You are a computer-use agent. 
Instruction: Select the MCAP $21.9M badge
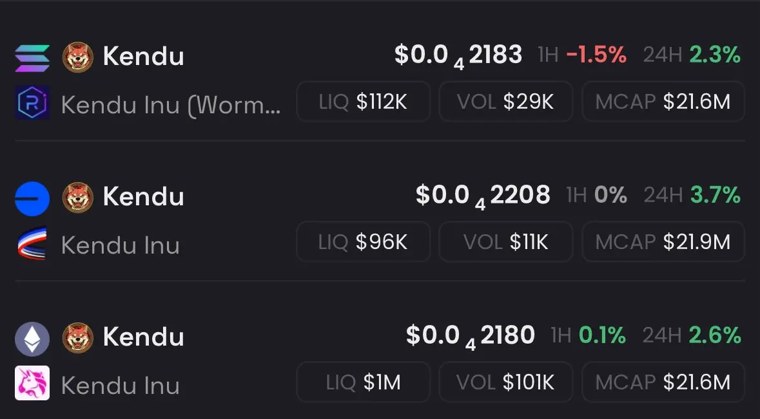663,242
